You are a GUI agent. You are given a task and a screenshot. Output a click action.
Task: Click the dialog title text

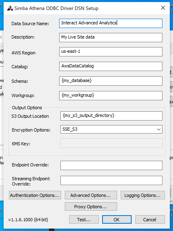[x=56, y=8]
